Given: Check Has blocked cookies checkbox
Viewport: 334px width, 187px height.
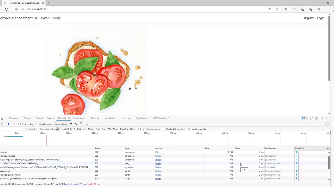Looking at the screenshot, I should point(140,129).
